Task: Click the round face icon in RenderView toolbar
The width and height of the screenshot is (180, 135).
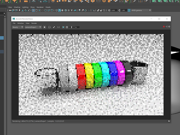Action: click(49, 27)
